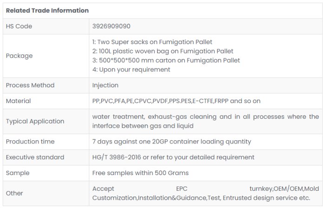
Task: Click the "Process Method" label cell
Action: tap(30, 85)
